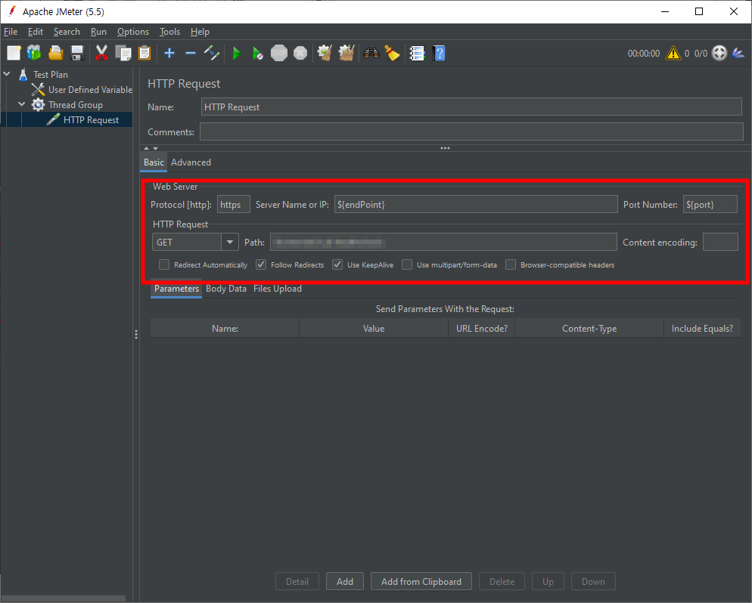Click the Delete parameter button
This screenshot has height=603, width=752.
tap(502, 581)
